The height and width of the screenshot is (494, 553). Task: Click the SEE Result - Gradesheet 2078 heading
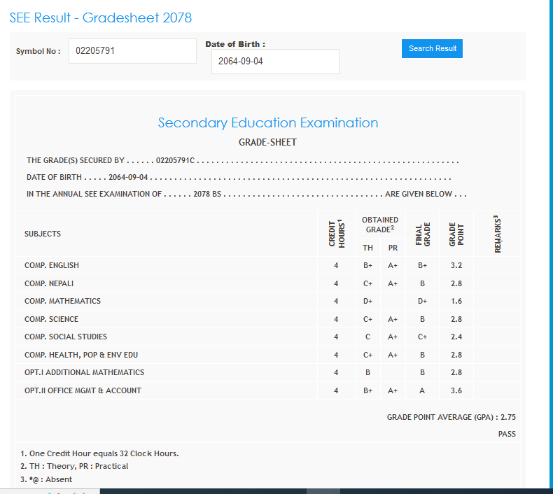pyautogui.click(x=101, y=17)
